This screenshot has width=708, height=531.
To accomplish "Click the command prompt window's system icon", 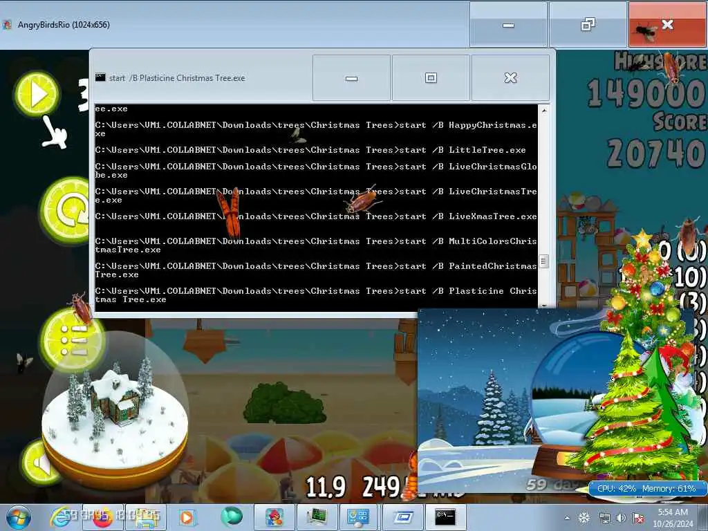I will pos(100,77).
